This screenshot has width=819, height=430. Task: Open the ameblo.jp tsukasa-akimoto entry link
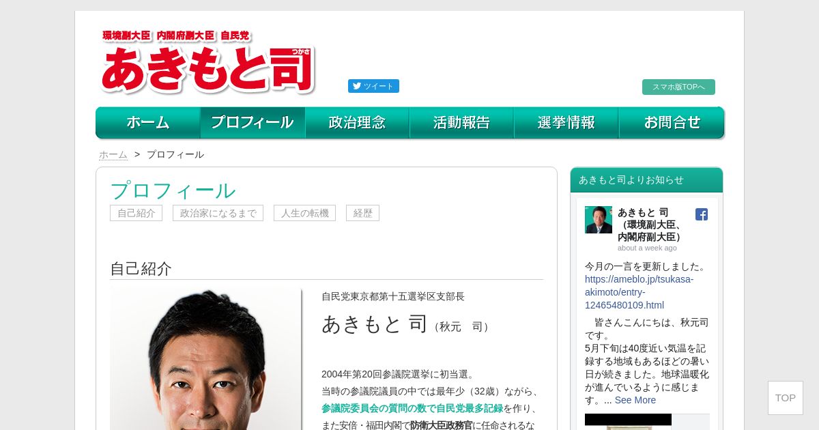pos(639,292)
